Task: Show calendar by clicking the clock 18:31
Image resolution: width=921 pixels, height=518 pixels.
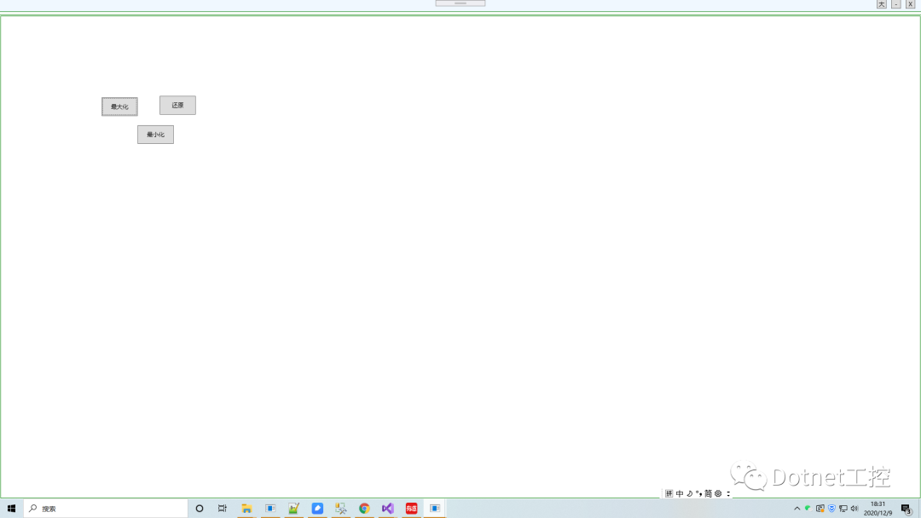Action: click(x=878, y=509)
